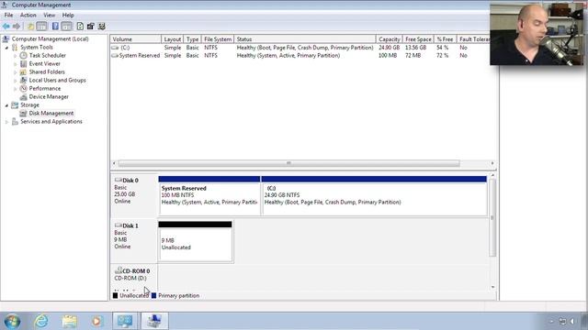The image size is (588, 330).
Task: Toggle the Show/Hide Action Pane toolbar icon
Action: coord(66,27)
